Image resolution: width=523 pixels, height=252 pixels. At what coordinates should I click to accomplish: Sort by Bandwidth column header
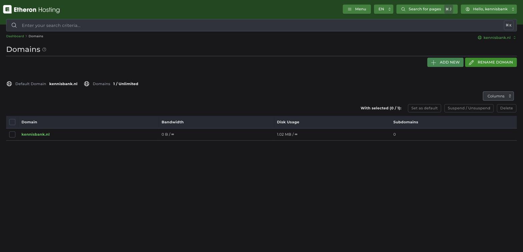(x=172, y=122)
